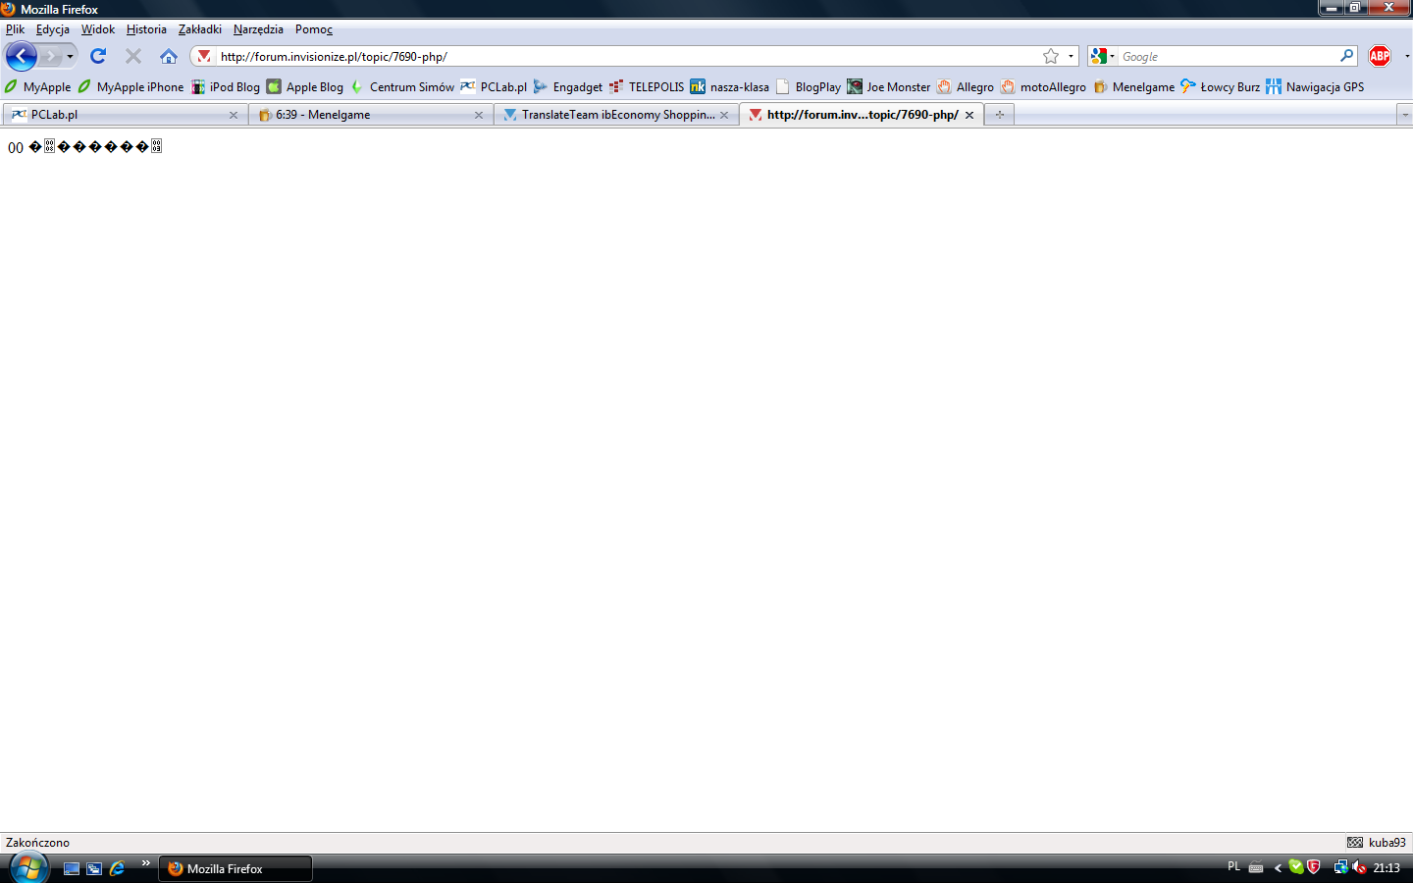
Task: Open the Zakładki menu
Action: pos(199,29)
